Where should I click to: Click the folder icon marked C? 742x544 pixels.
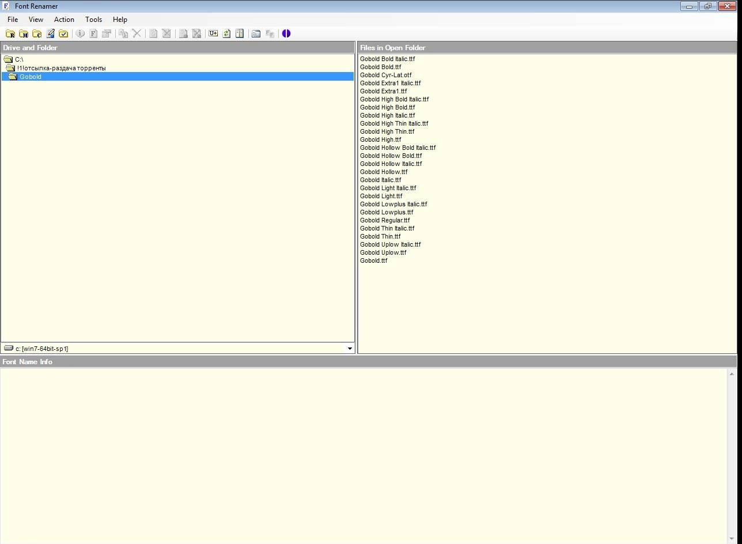pyautogui.click(x=37, y=33)
